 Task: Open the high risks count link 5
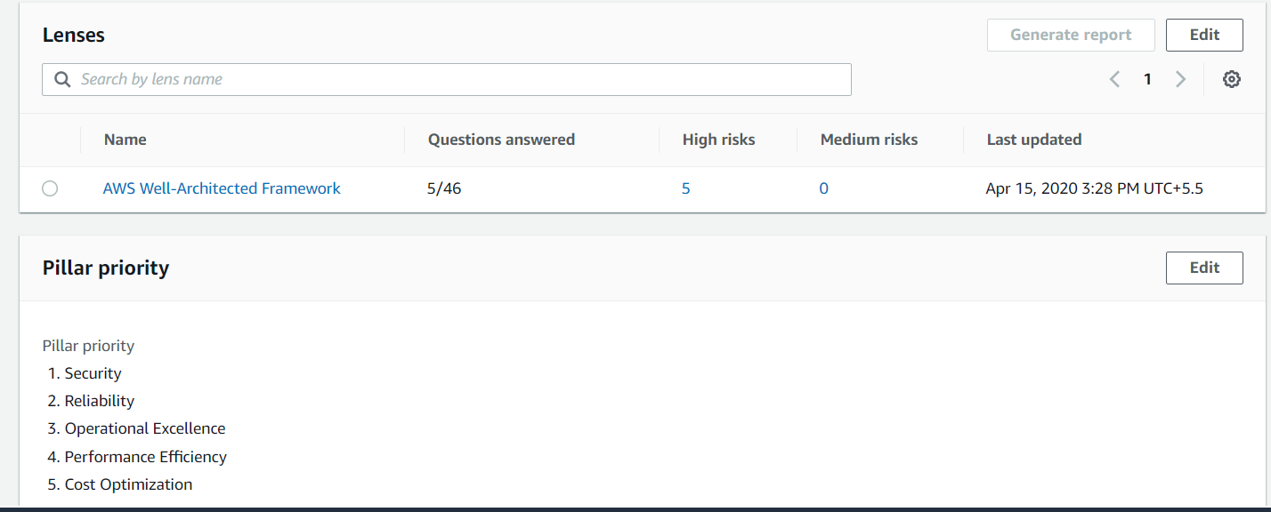[685, 188]
